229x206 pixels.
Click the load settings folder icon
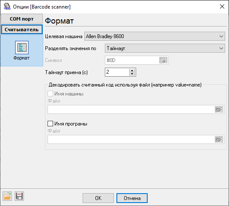[x=7, y=196]
